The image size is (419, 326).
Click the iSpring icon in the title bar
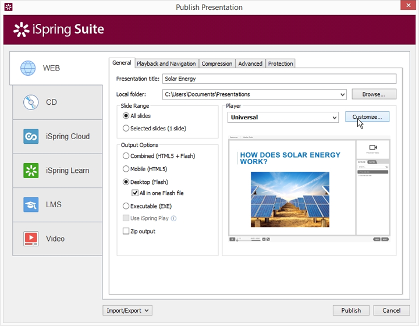(x=9, y=7)
